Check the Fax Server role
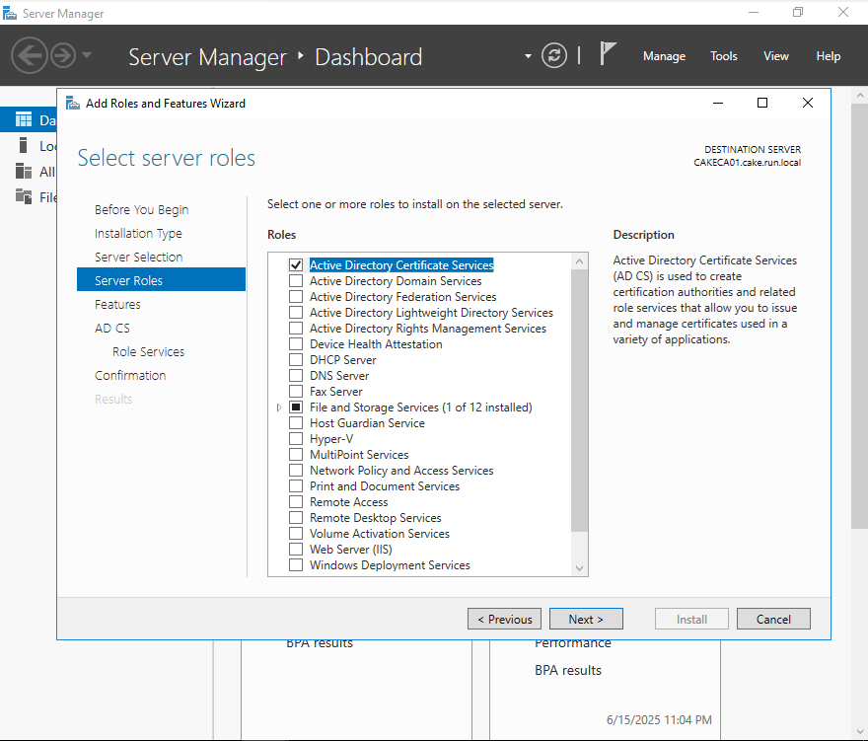868x741 pixels. 296,392
